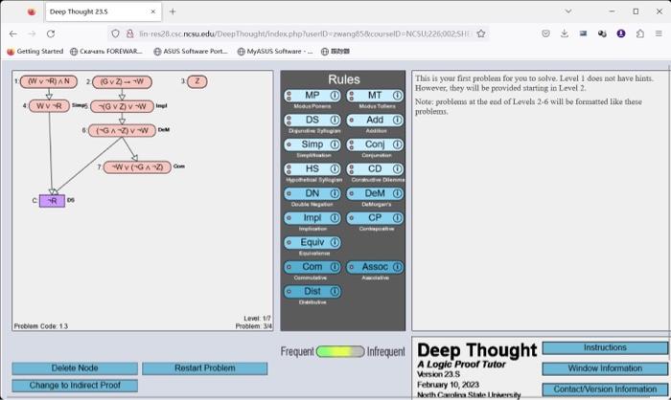Open info icon on Impl rule
This screenshot has width=671, height=400.
335,218
